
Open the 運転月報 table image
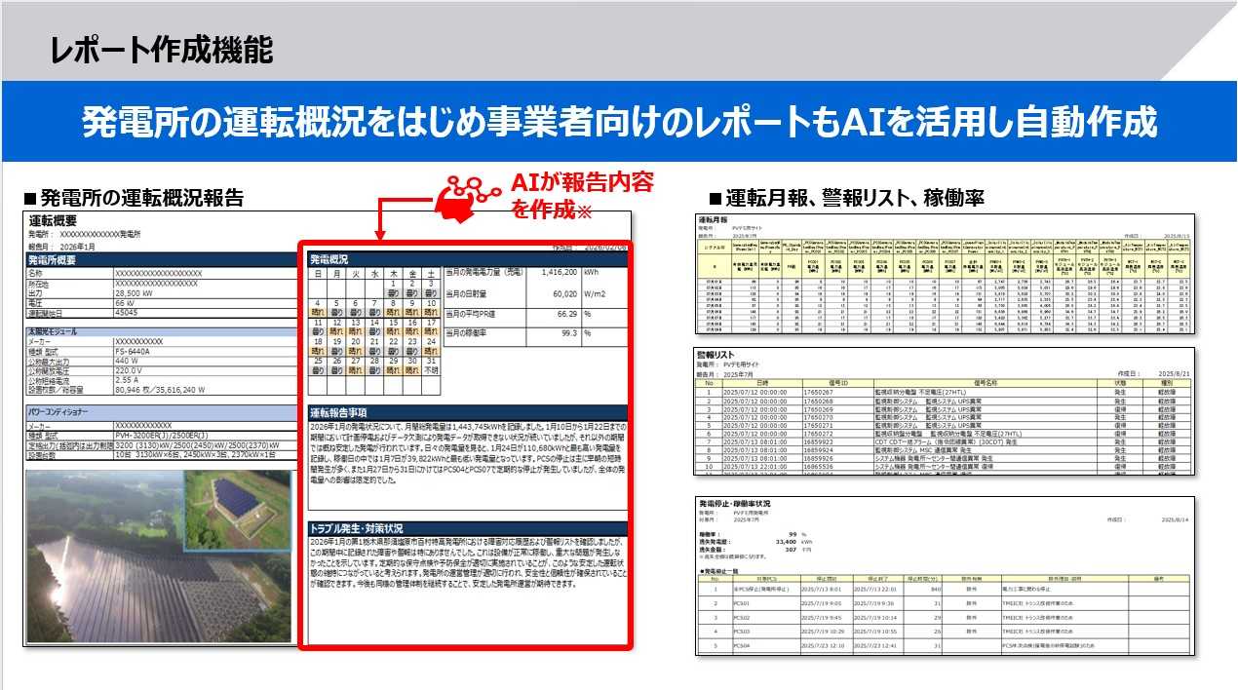(x=944, y=273)
